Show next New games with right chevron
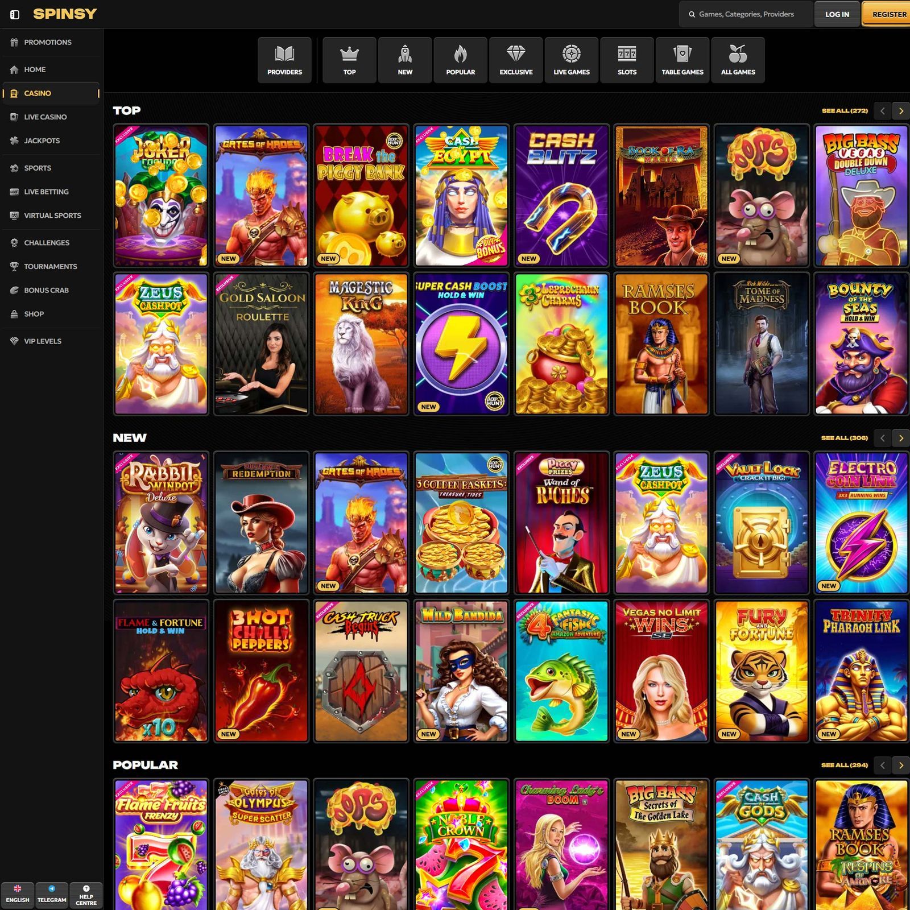The height and width of the screenshot is (910, 910). pos(901,438)
